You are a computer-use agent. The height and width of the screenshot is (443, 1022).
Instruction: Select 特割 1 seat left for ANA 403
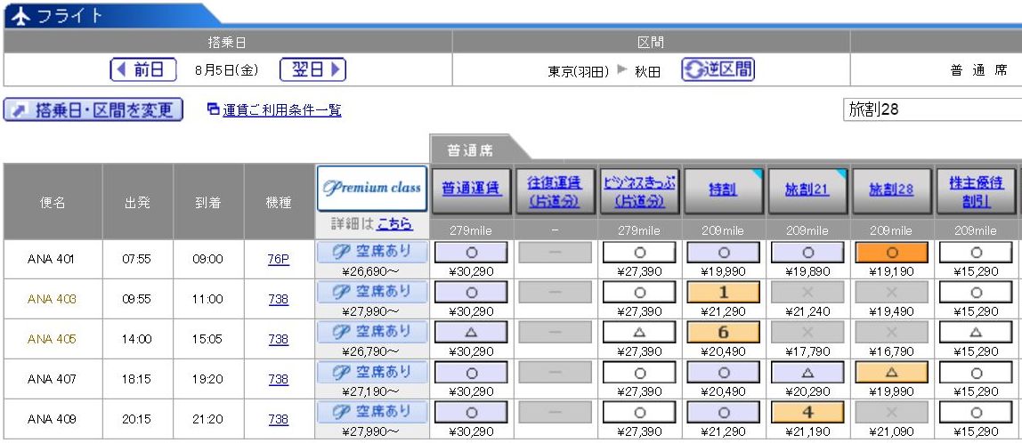(724, 293)
